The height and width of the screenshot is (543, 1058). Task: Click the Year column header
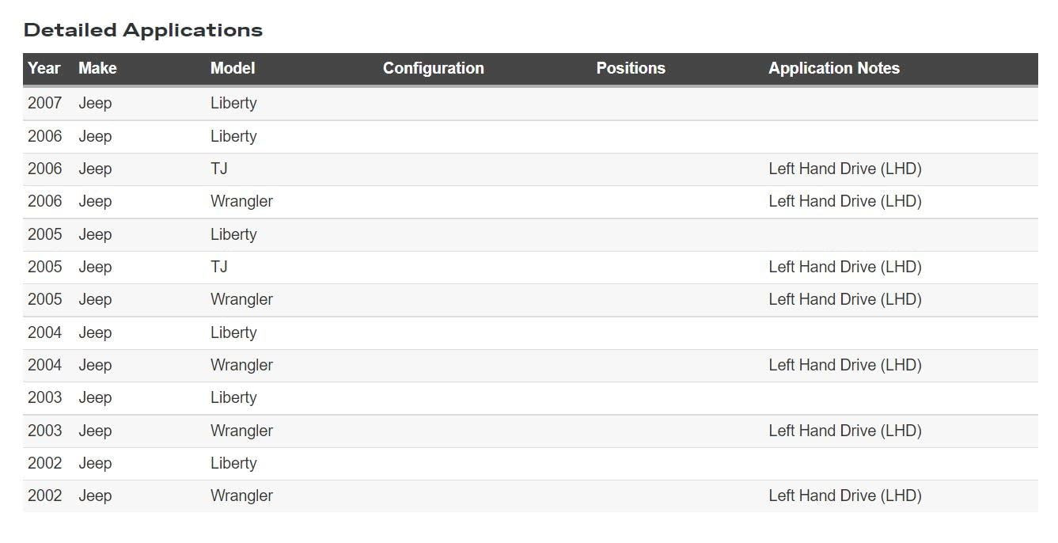[x=44, y=68]
